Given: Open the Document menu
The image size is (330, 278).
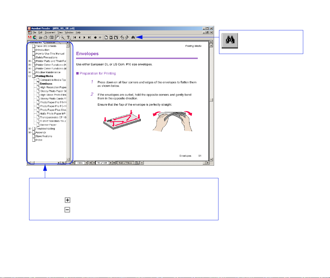Looking at the screenshot, I should click(50, 32).
